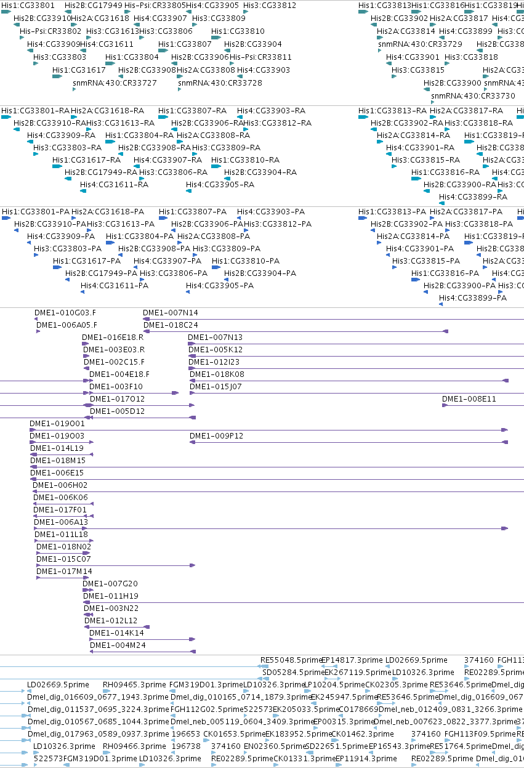Select transcript His1:CG33816-RA
This screenshot has height=768, width=524.
point(445,172)
